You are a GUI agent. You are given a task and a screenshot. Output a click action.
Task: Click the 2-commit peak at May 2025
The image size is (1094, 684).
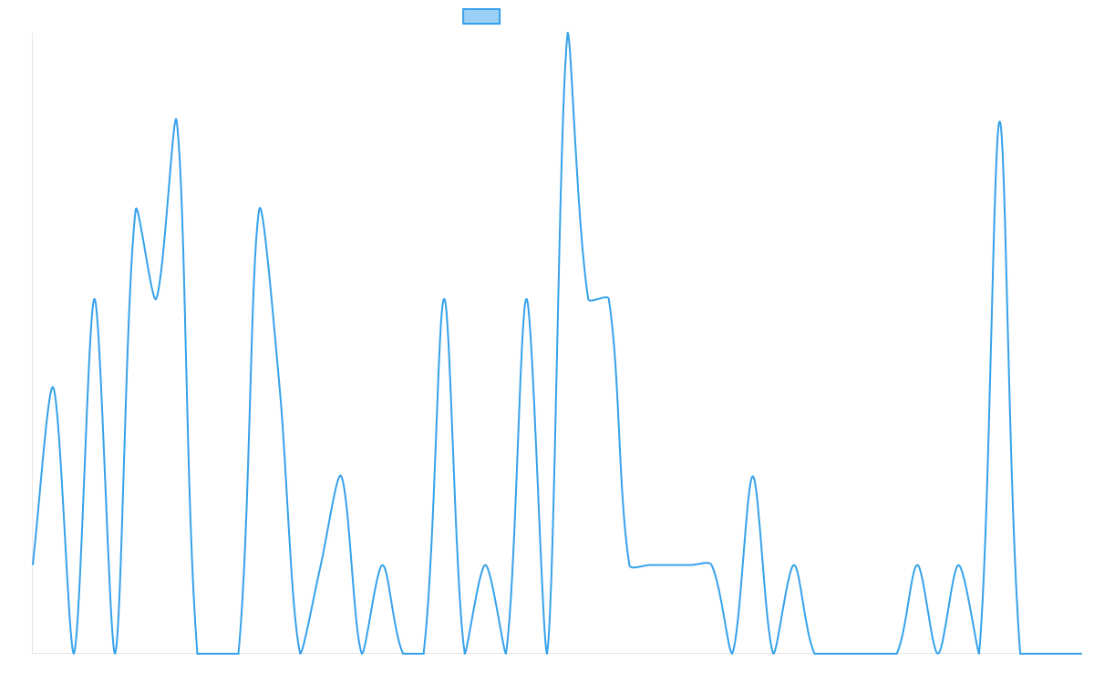pyautogui.click(x=341, y=476)
